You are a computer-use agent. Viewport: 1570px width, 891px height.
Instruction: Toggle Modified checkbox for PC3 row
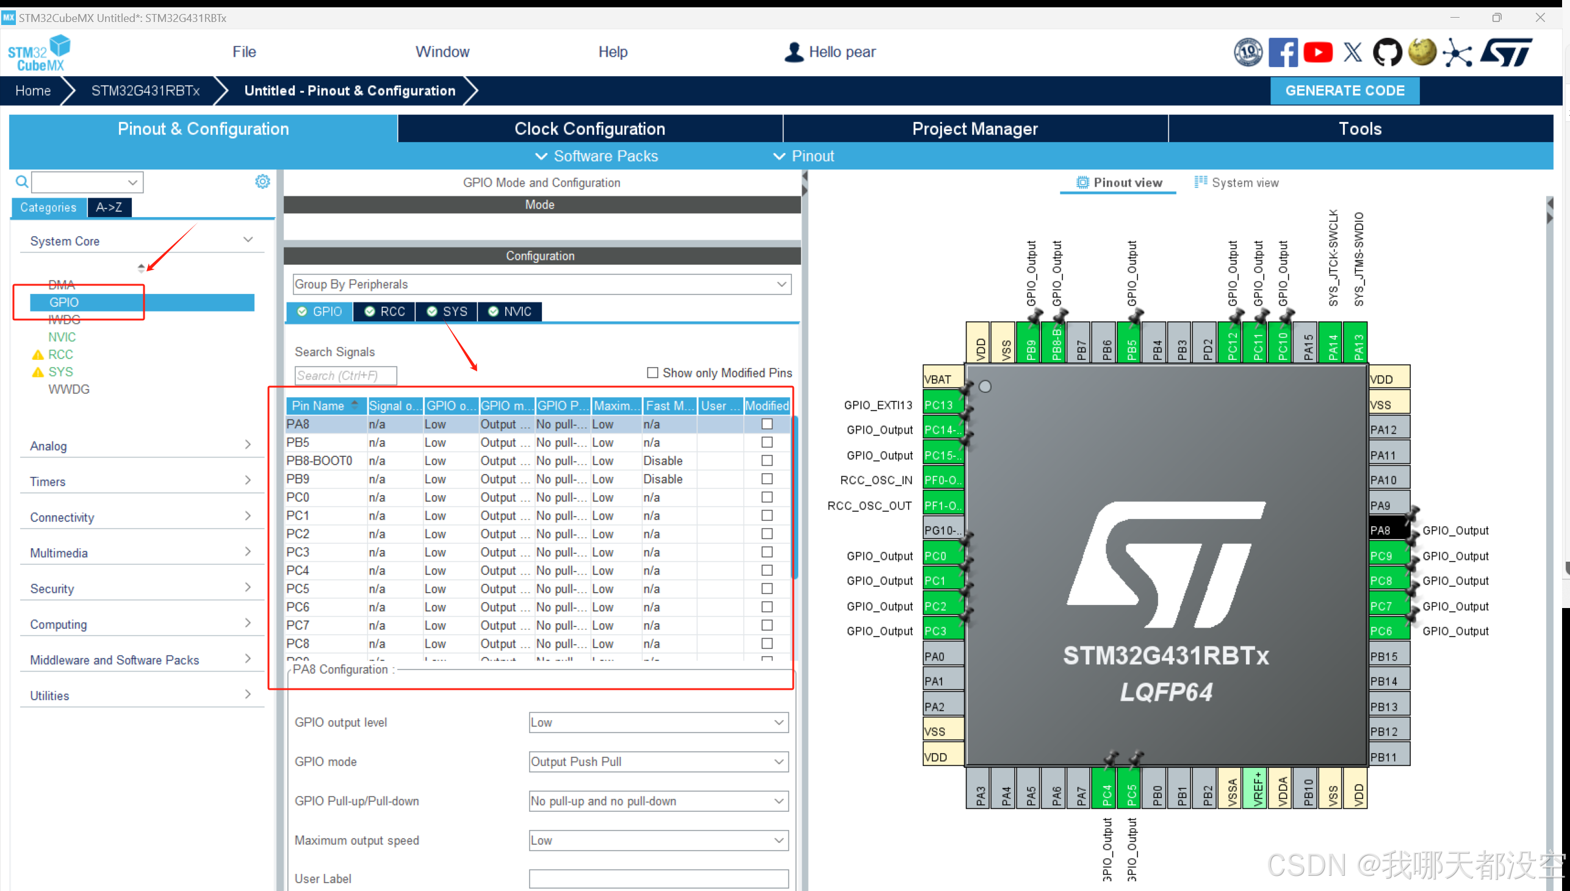(x=767, y=552)
